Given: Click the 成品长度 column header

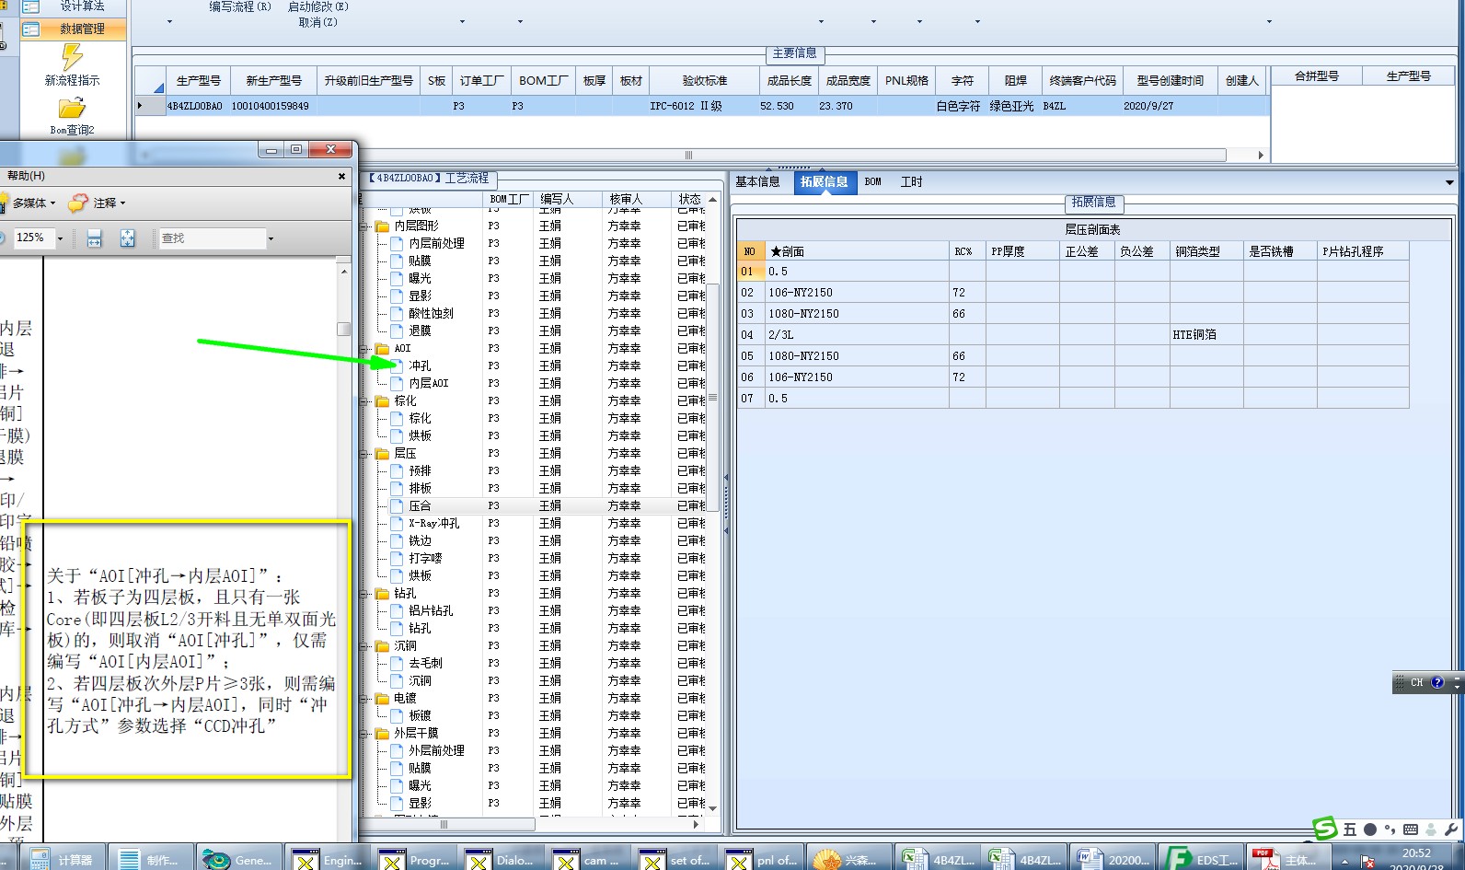Looking at the screenshot, I should 789,80.
